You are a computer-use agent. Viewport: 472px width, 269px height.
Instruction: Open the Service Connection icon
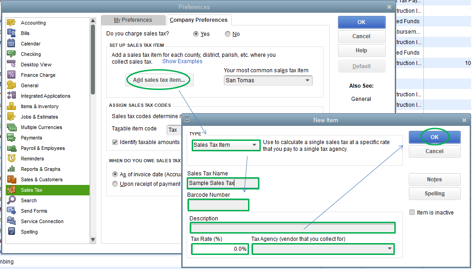point(11,221)
